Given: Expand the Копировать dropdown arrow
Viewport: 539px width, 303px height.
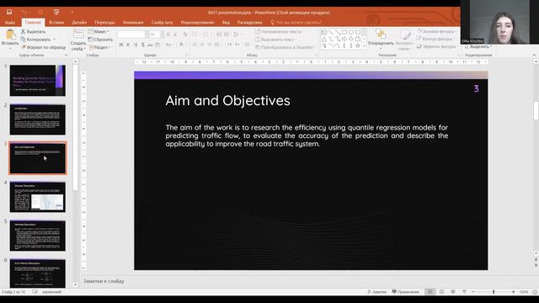Looking at the screenshot, I should [x=54, y=40].
